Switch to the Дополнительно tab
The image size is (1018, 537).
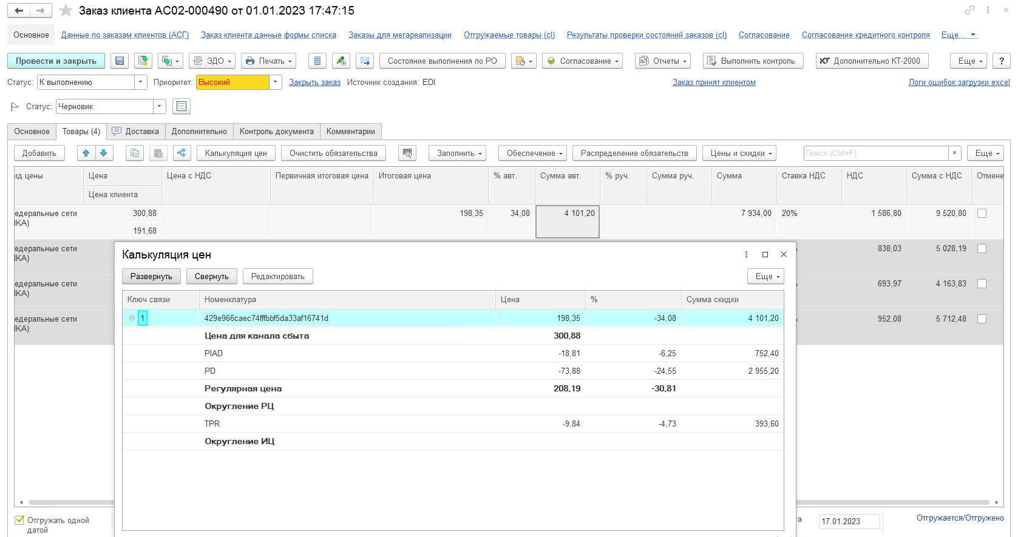point(199,131)
